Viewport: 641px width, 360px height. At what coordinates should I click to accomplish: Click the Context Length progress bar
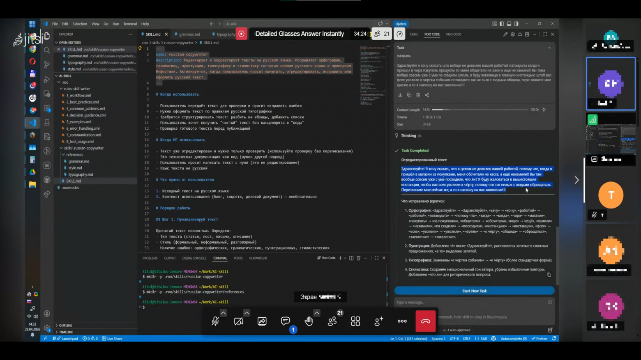click(480, 110)
